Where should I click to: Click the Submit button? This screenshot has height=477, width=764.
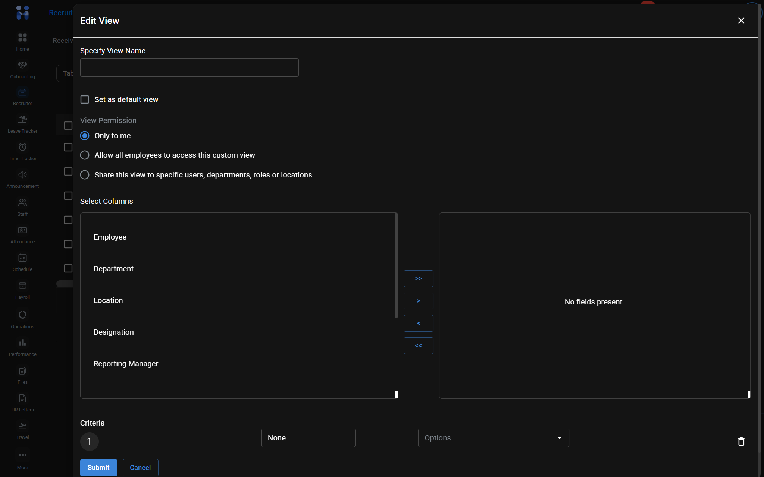coord(98,467)
